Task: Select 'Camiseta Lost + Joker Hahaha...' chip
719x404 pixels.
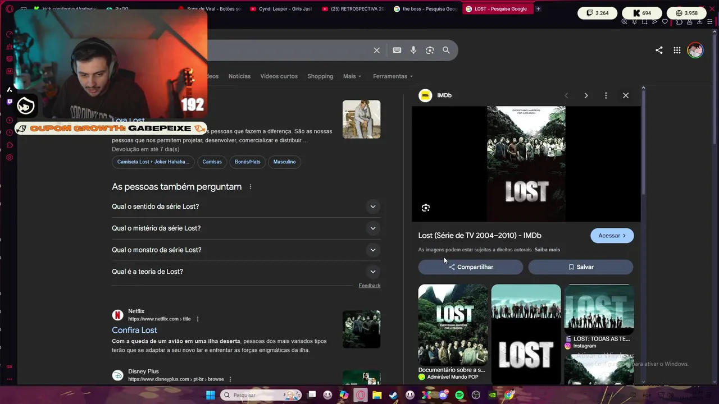Action: (153, 162)
